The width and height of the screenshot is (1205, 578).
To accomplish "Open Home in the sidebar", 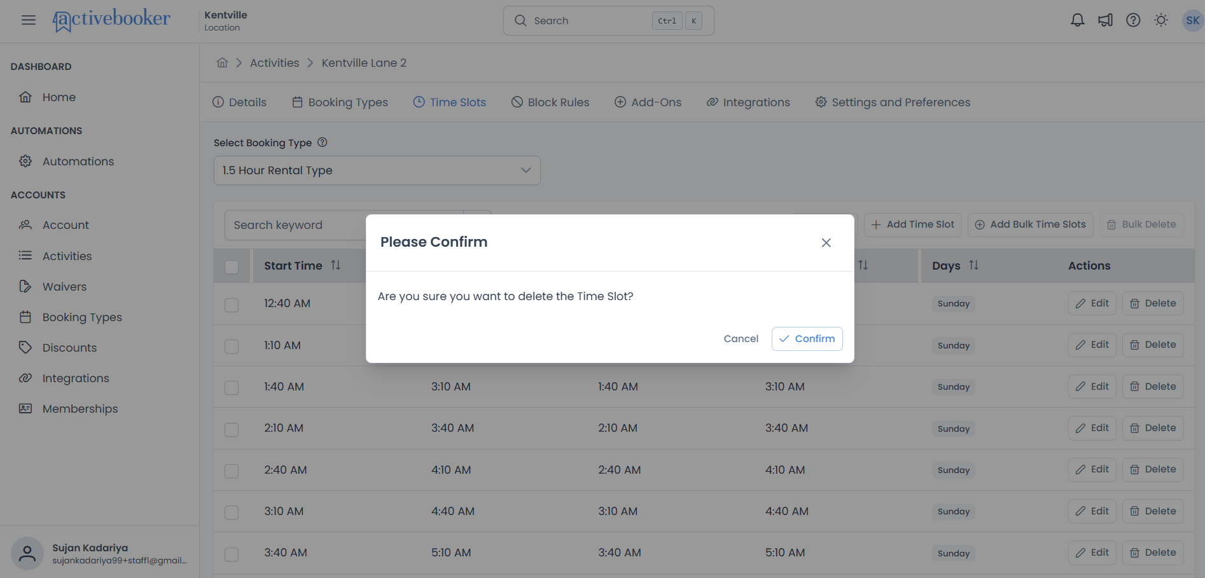I will [x=59, y=97].
